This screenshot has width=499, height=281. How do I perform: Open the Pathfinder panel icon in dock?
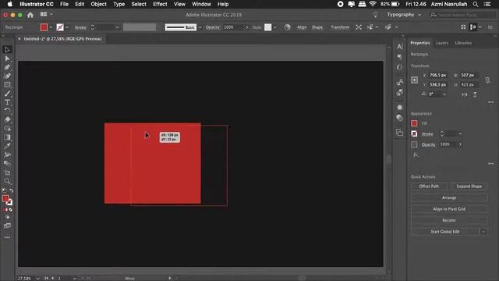coord(400,132)
